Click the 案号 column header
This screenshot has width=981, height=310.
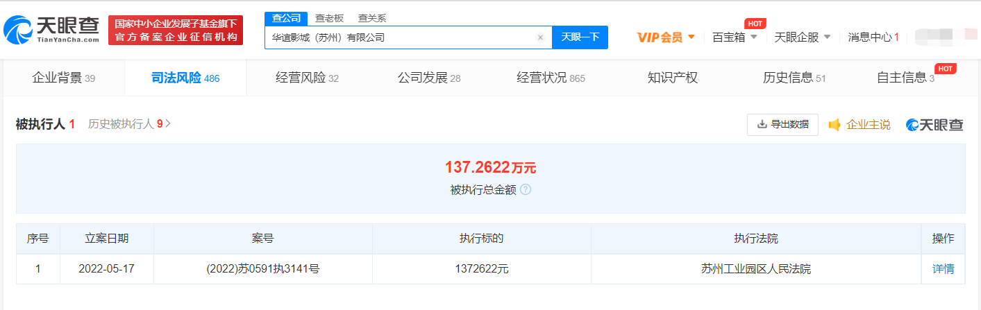pyautogui.click(x=263, y=239)
